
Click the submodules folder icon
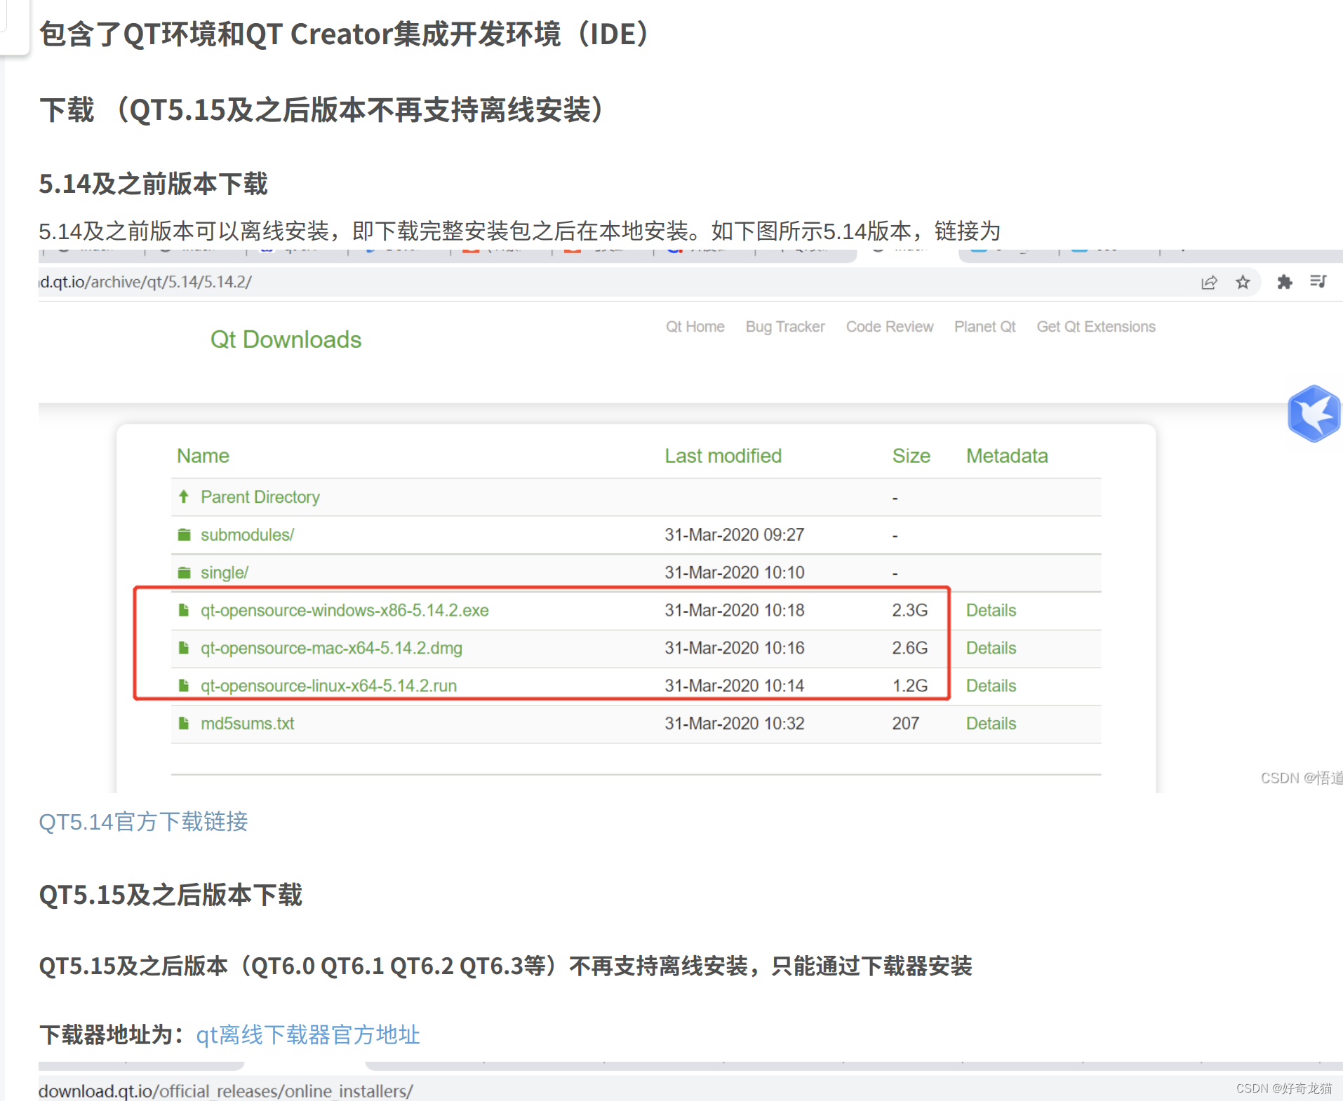184,534
